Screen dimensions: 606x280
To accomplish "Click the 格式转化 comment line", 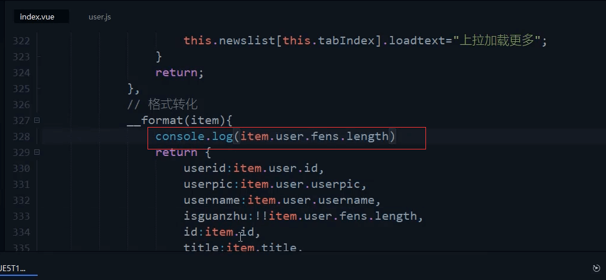I will pyautogui.click(x=162, y=105).
